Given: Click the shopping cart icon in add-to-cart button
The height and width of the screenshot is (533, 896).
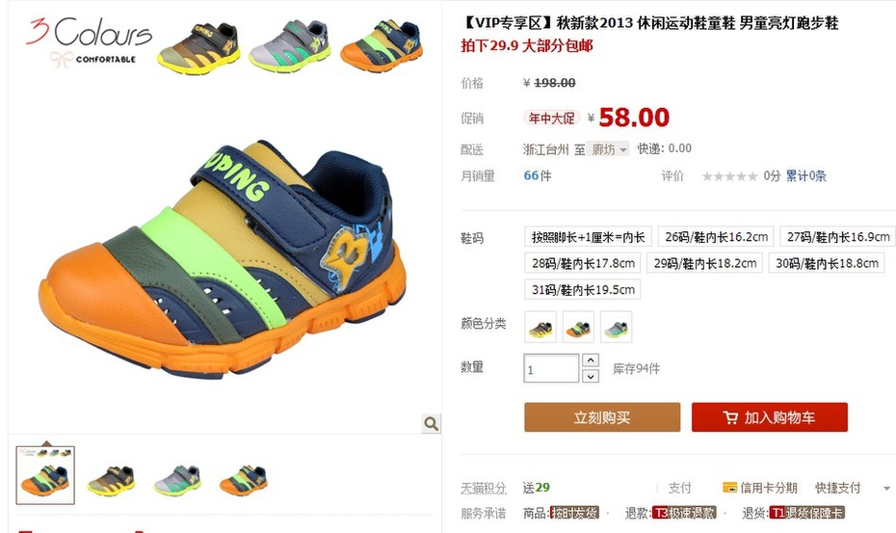Looking at the screenshot, I should click(730, 417).
